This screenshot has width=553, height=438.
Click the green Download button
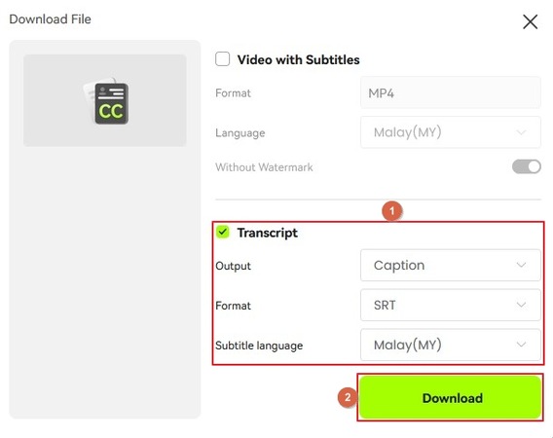(x=451, y=397)
